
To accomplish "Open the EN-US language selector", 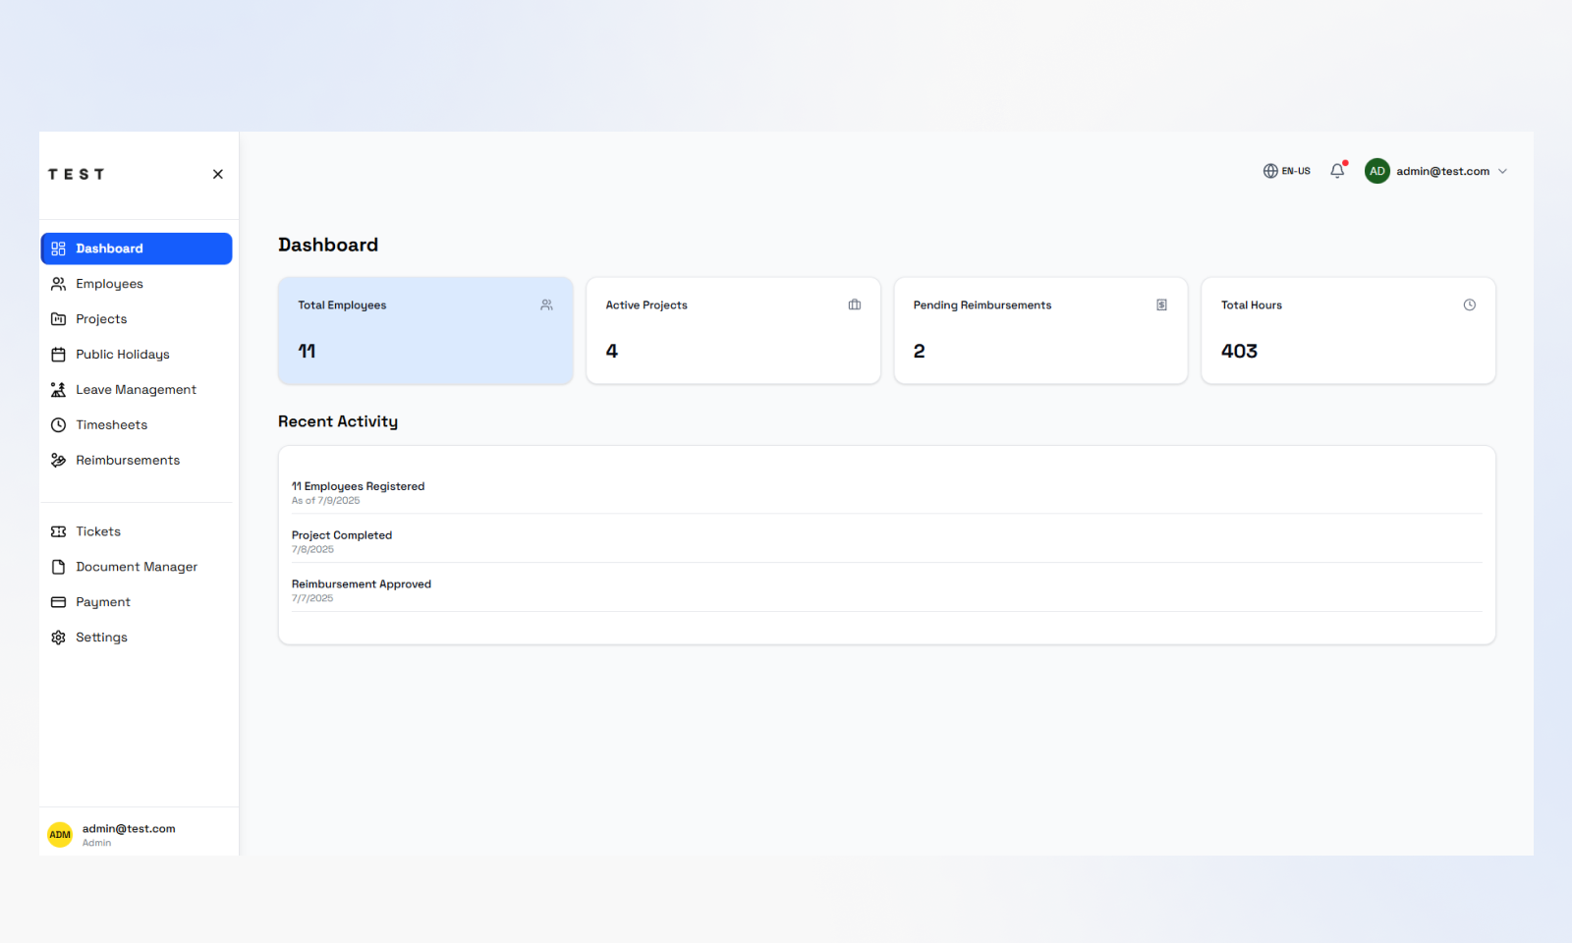I will click(1295, 171).
